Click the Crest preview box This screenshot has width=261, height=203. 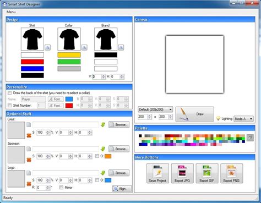(17, 130)
